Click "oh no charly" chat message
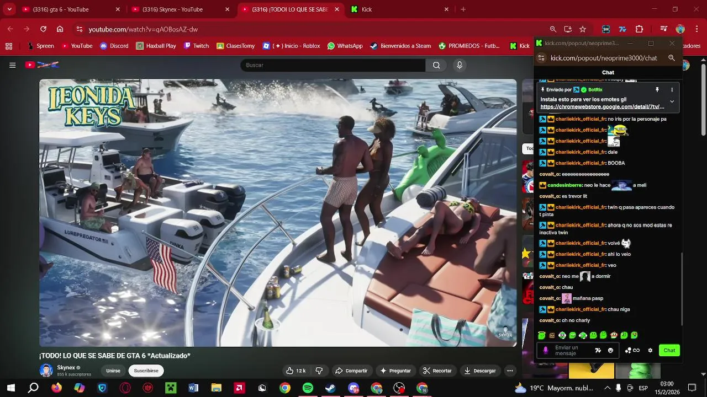This screenshot has height=397, width=707. click(x=576, y=320)
